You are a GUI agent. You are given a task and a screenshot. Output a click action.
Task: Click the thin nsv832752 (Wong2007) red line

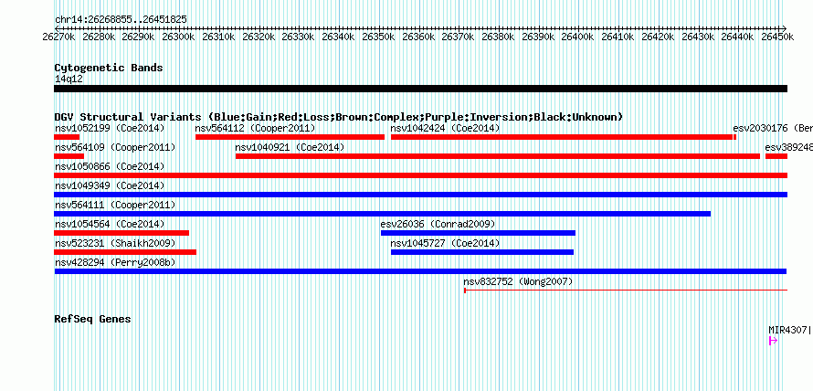(626, 291)
